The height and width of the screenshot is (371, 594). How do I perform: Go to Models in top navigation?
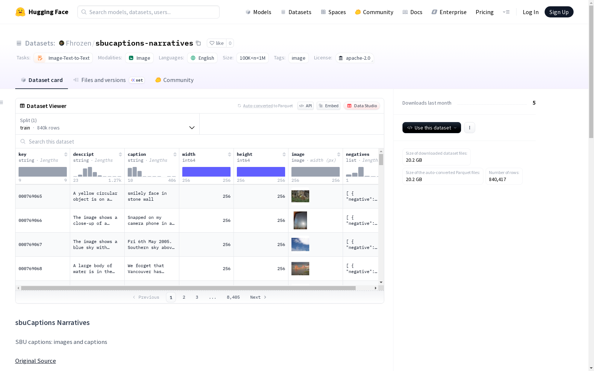(x=258, y=12)
